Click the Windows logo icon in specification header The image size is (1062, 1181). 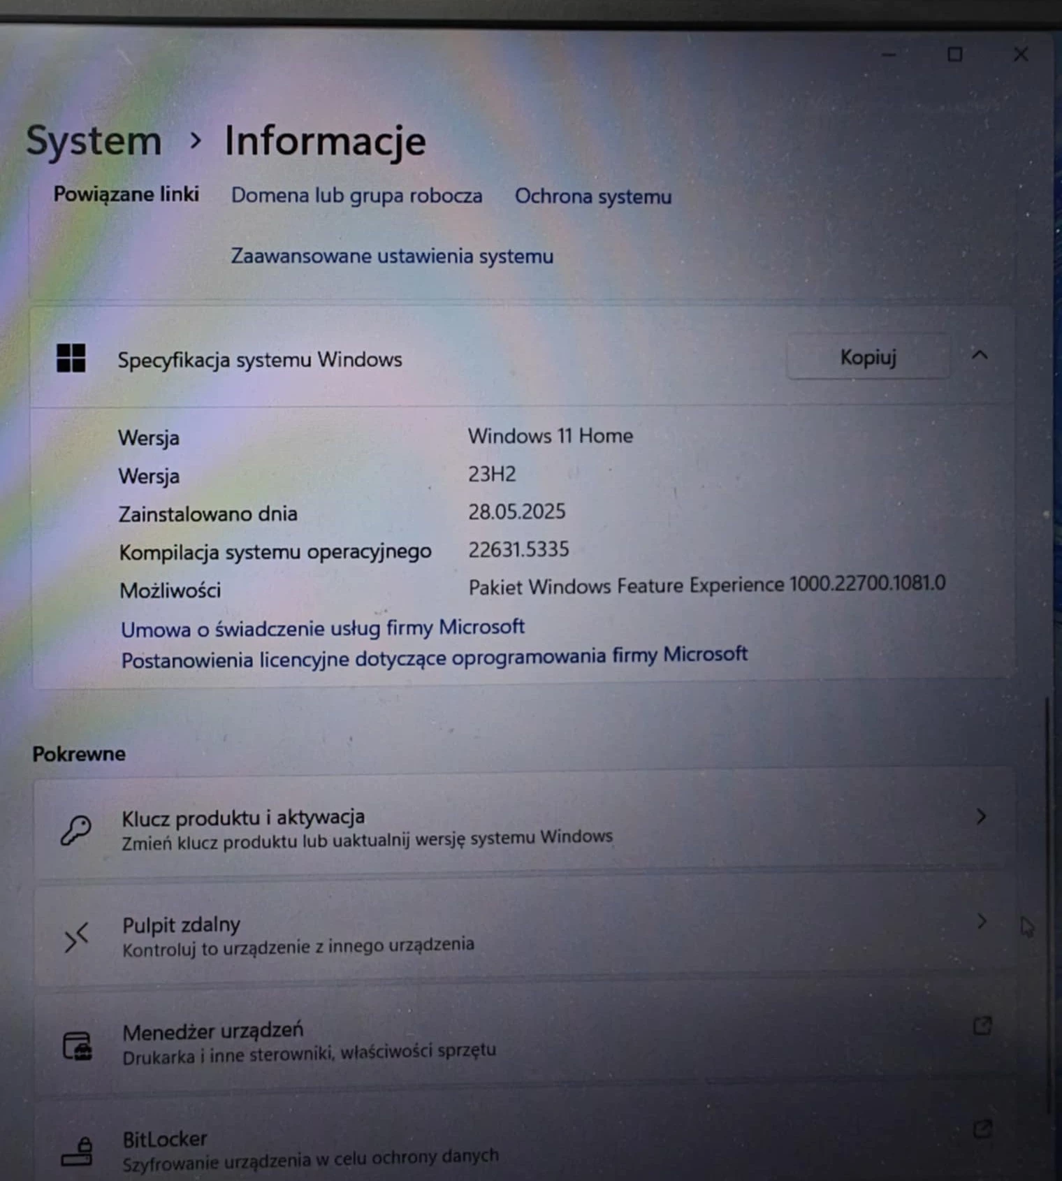click(x=71, y=358)
